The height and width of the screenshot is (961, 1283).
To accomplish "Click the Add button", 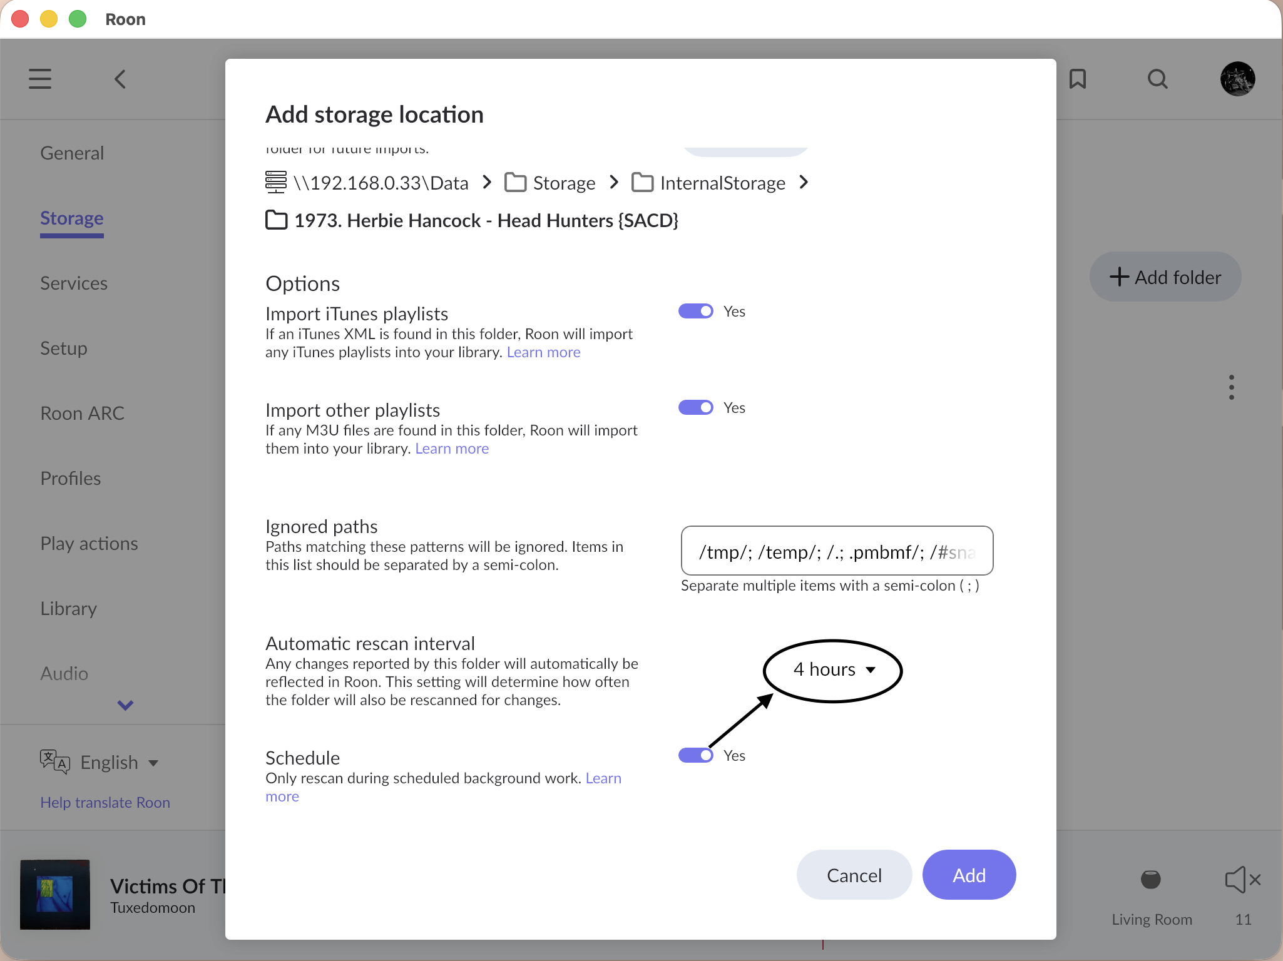I will click(x=968, y=875).
